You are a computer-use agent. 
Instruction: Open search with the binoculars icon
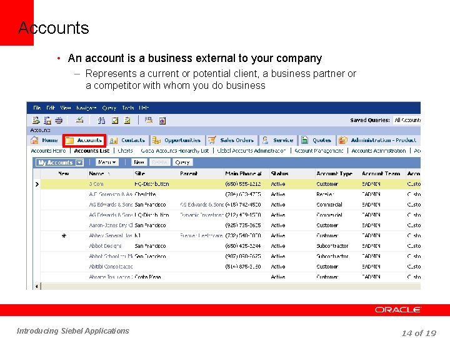tap(101, 120)
